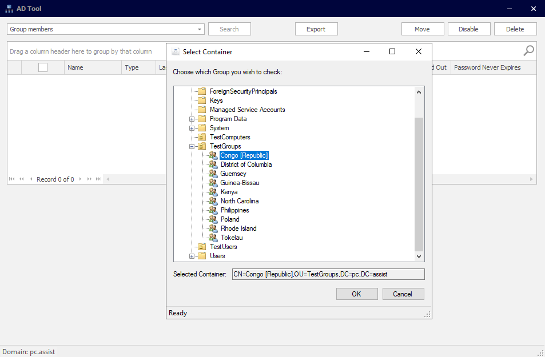
Task: Open the Group members dropdown
Action: click(x=200, y=29)
